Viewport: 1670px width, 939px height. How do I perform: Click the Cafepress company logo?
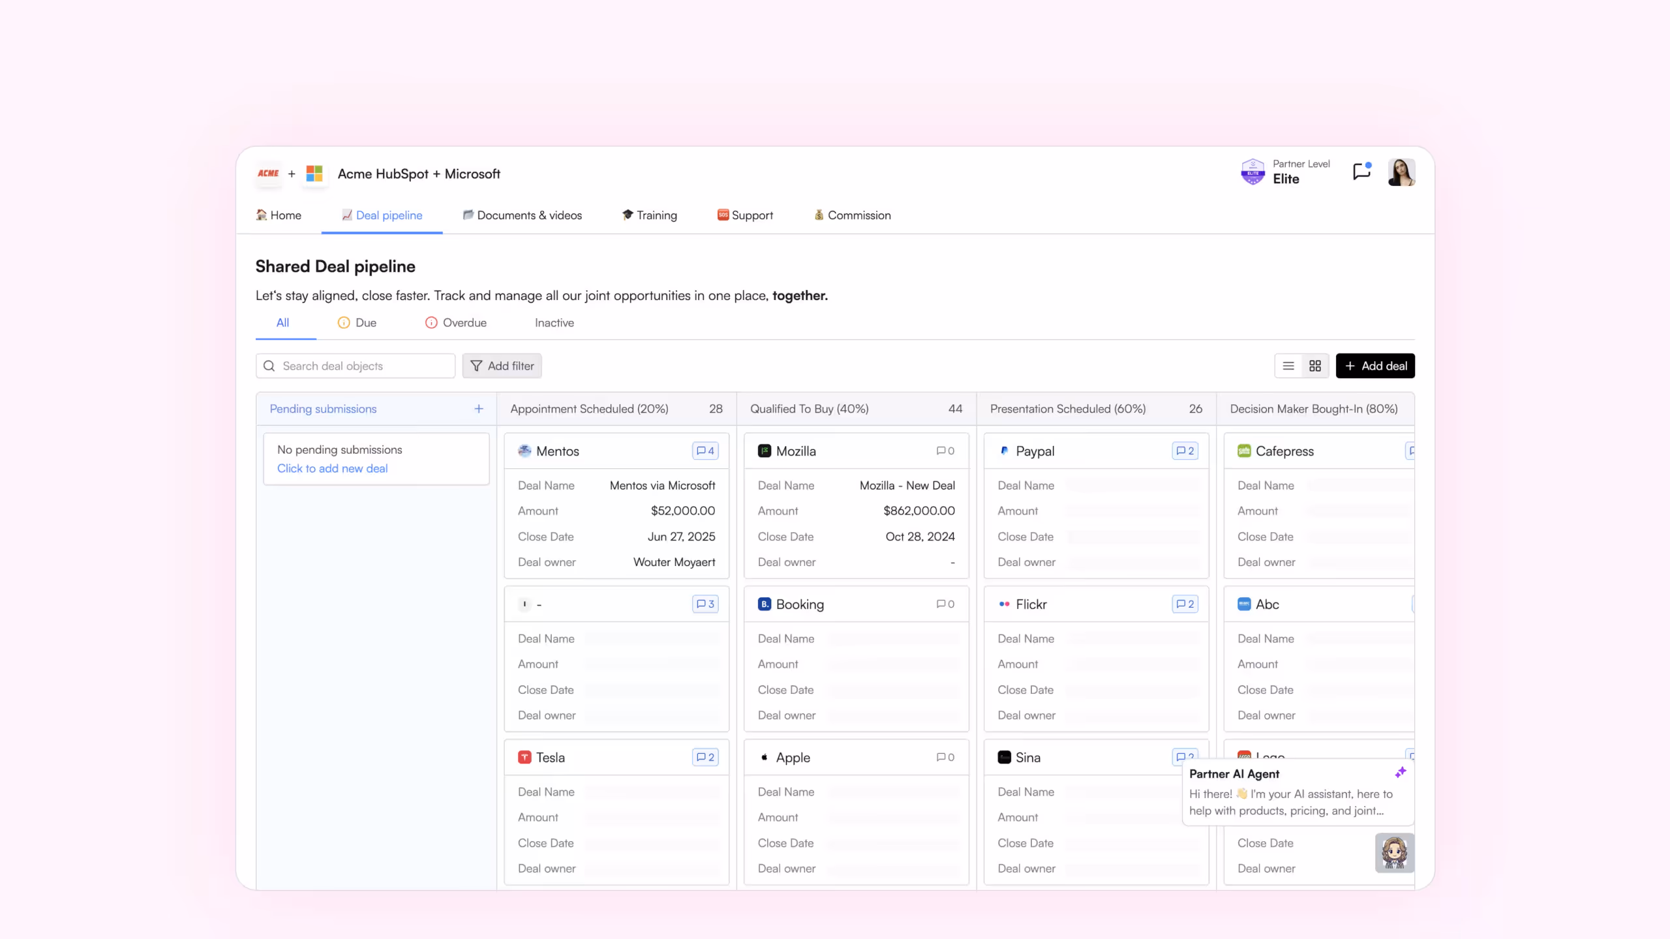(1244, 451)
